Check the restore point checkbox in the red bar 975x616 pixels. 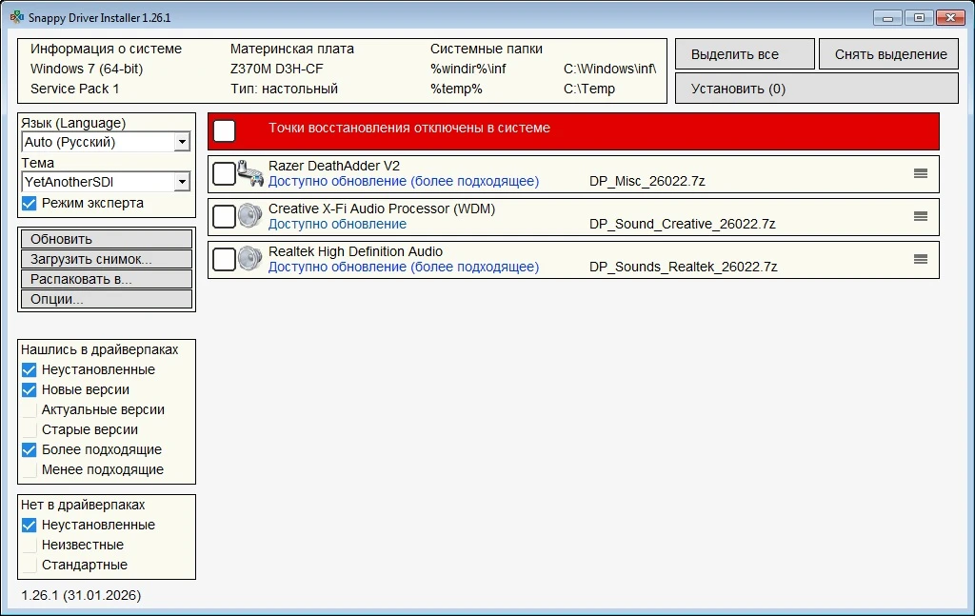[225, 130]
